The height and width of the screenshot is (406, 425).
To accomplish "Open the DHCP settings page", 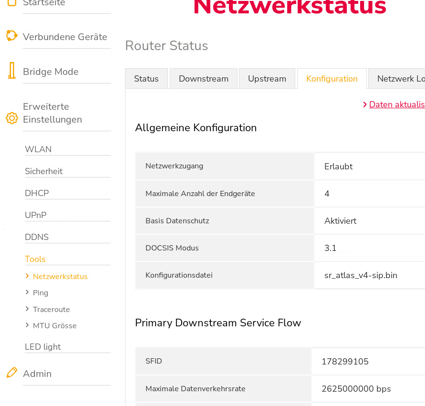I will coord(37,193).
